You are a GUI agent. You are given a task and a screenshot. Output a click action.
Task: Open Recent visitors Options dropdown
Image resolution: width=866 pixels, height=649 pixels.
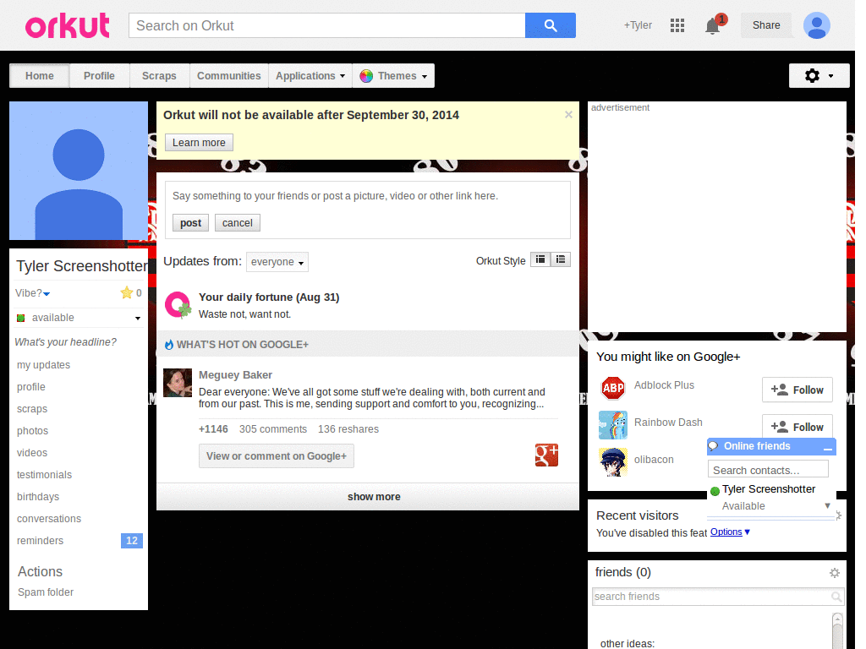pyautogui.click(x=730, y=532)
